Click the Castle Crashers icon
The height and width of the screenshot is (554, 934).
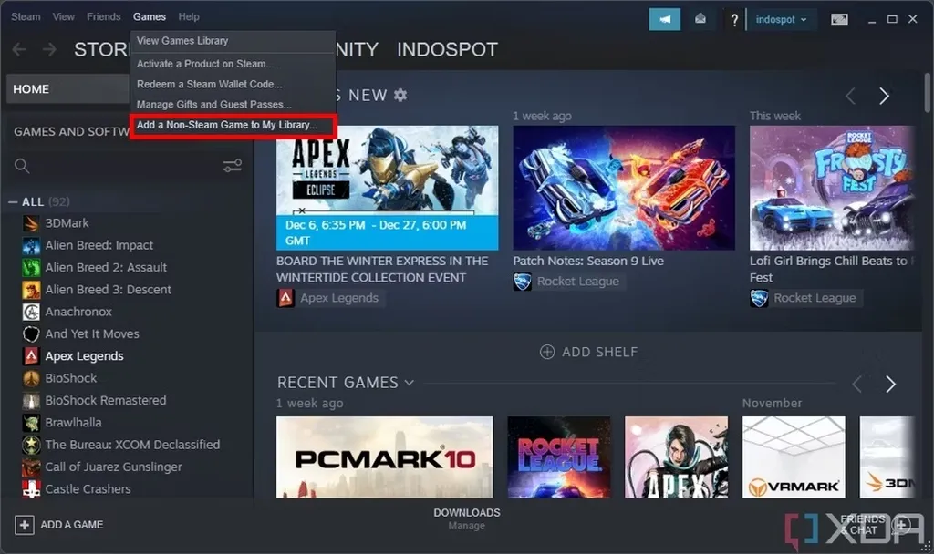pos(31,489)
